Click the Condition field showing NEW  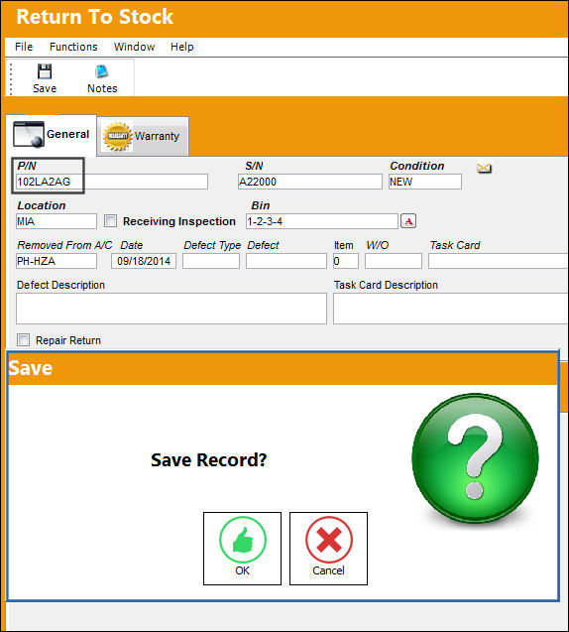(425, 182)
